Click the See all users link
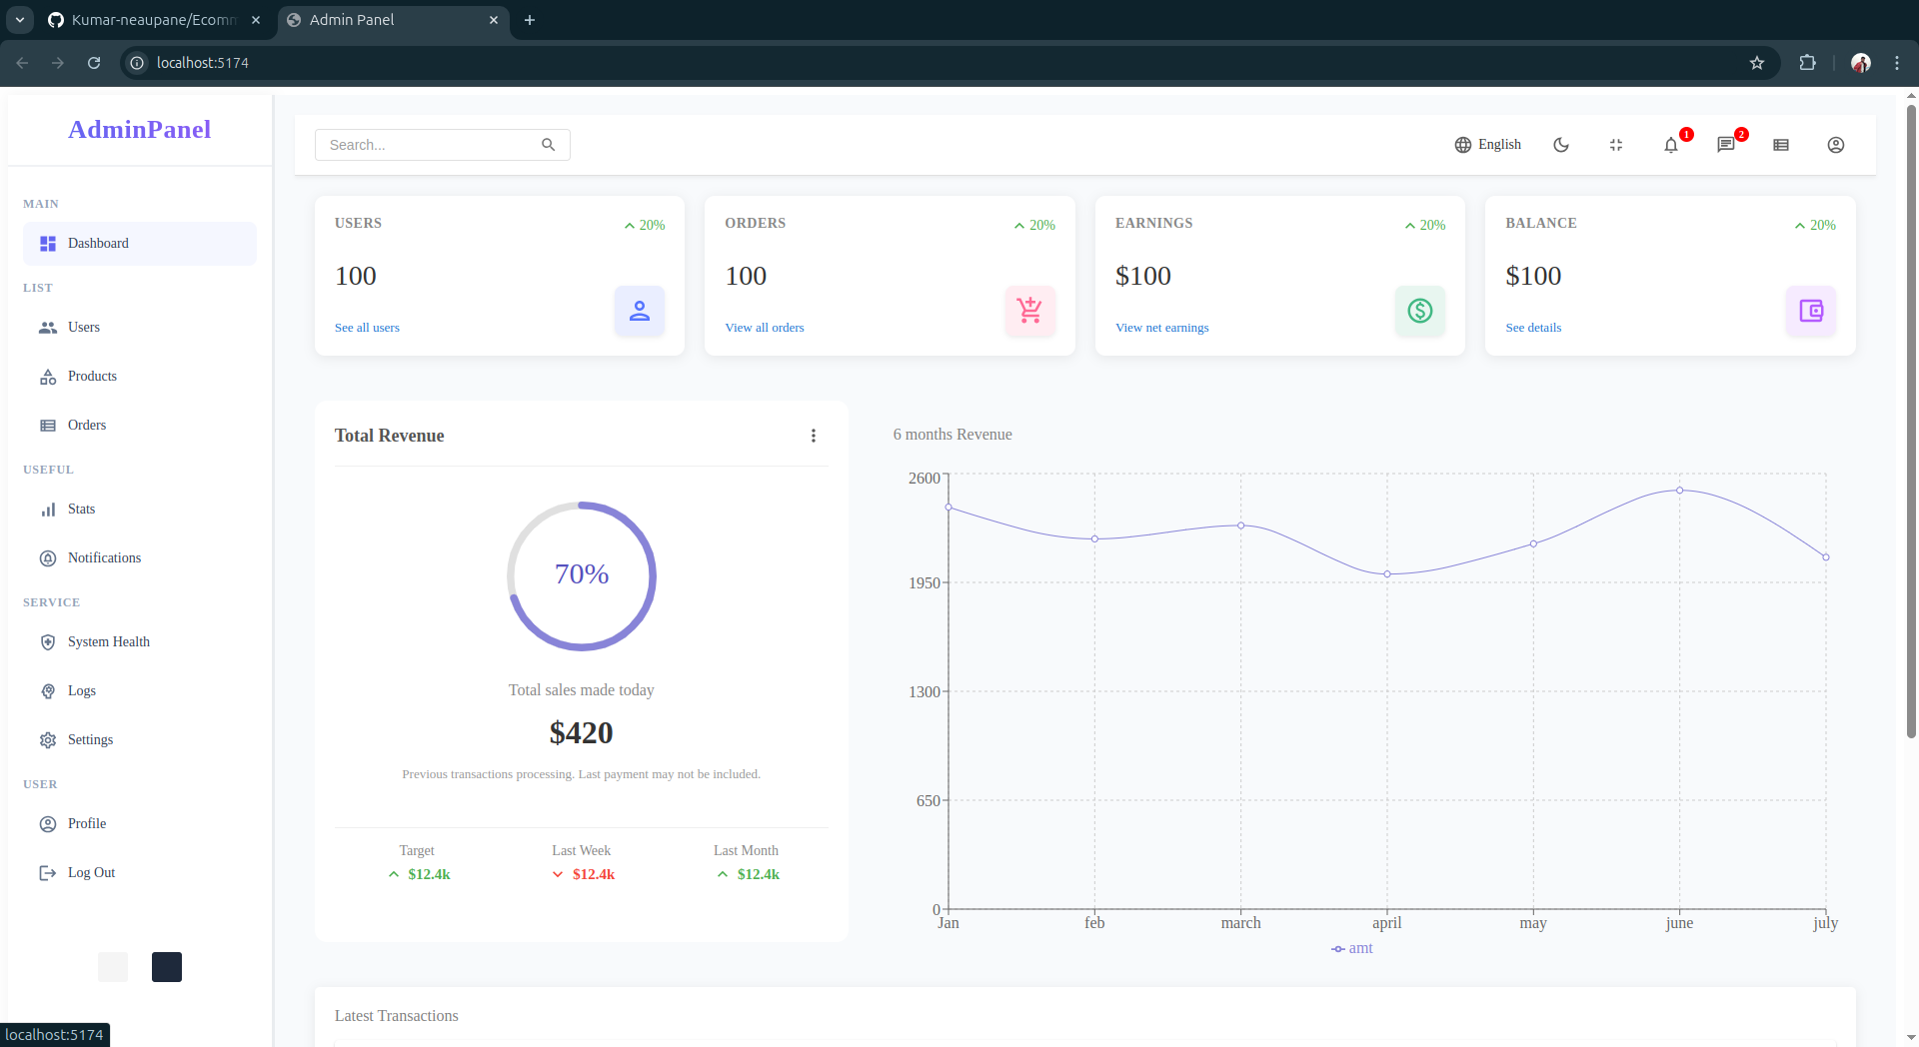1919x1047 pixels. click(367, 328)
